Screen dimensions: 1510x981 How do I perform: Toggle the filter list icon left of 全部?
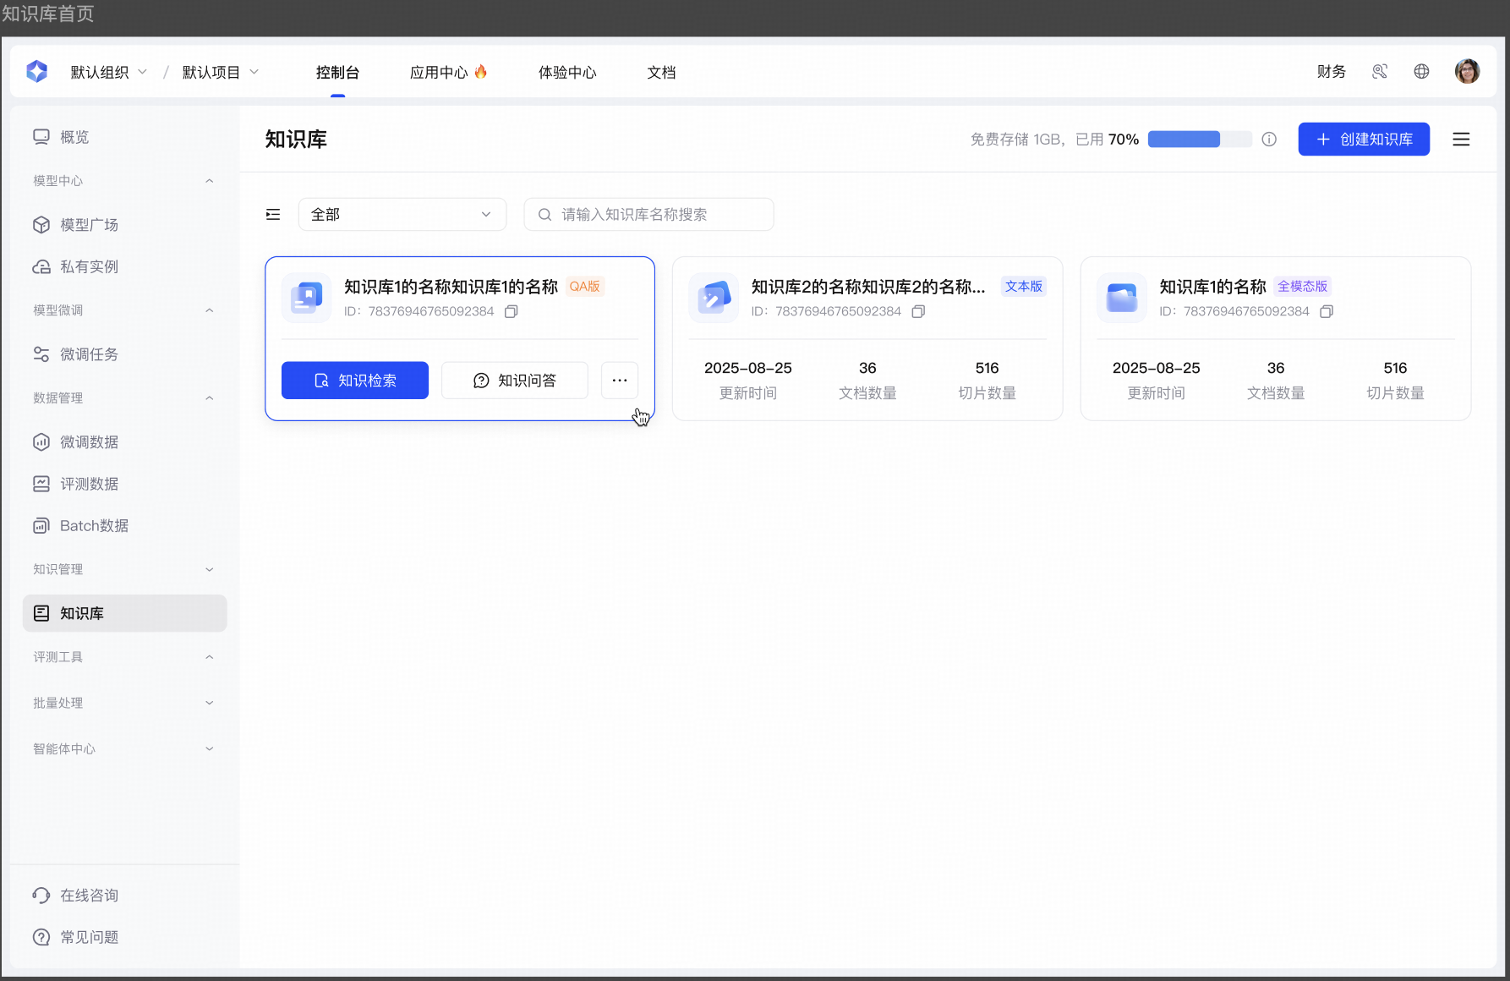[x=273, y=215]
